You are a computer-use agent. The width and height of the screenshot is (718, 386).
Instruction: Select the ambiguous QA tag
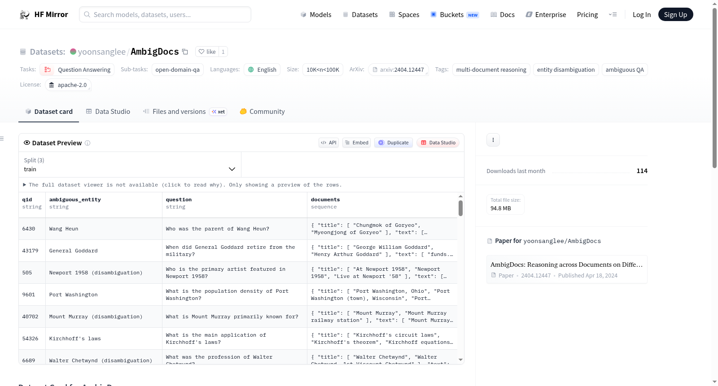(625, 69)
